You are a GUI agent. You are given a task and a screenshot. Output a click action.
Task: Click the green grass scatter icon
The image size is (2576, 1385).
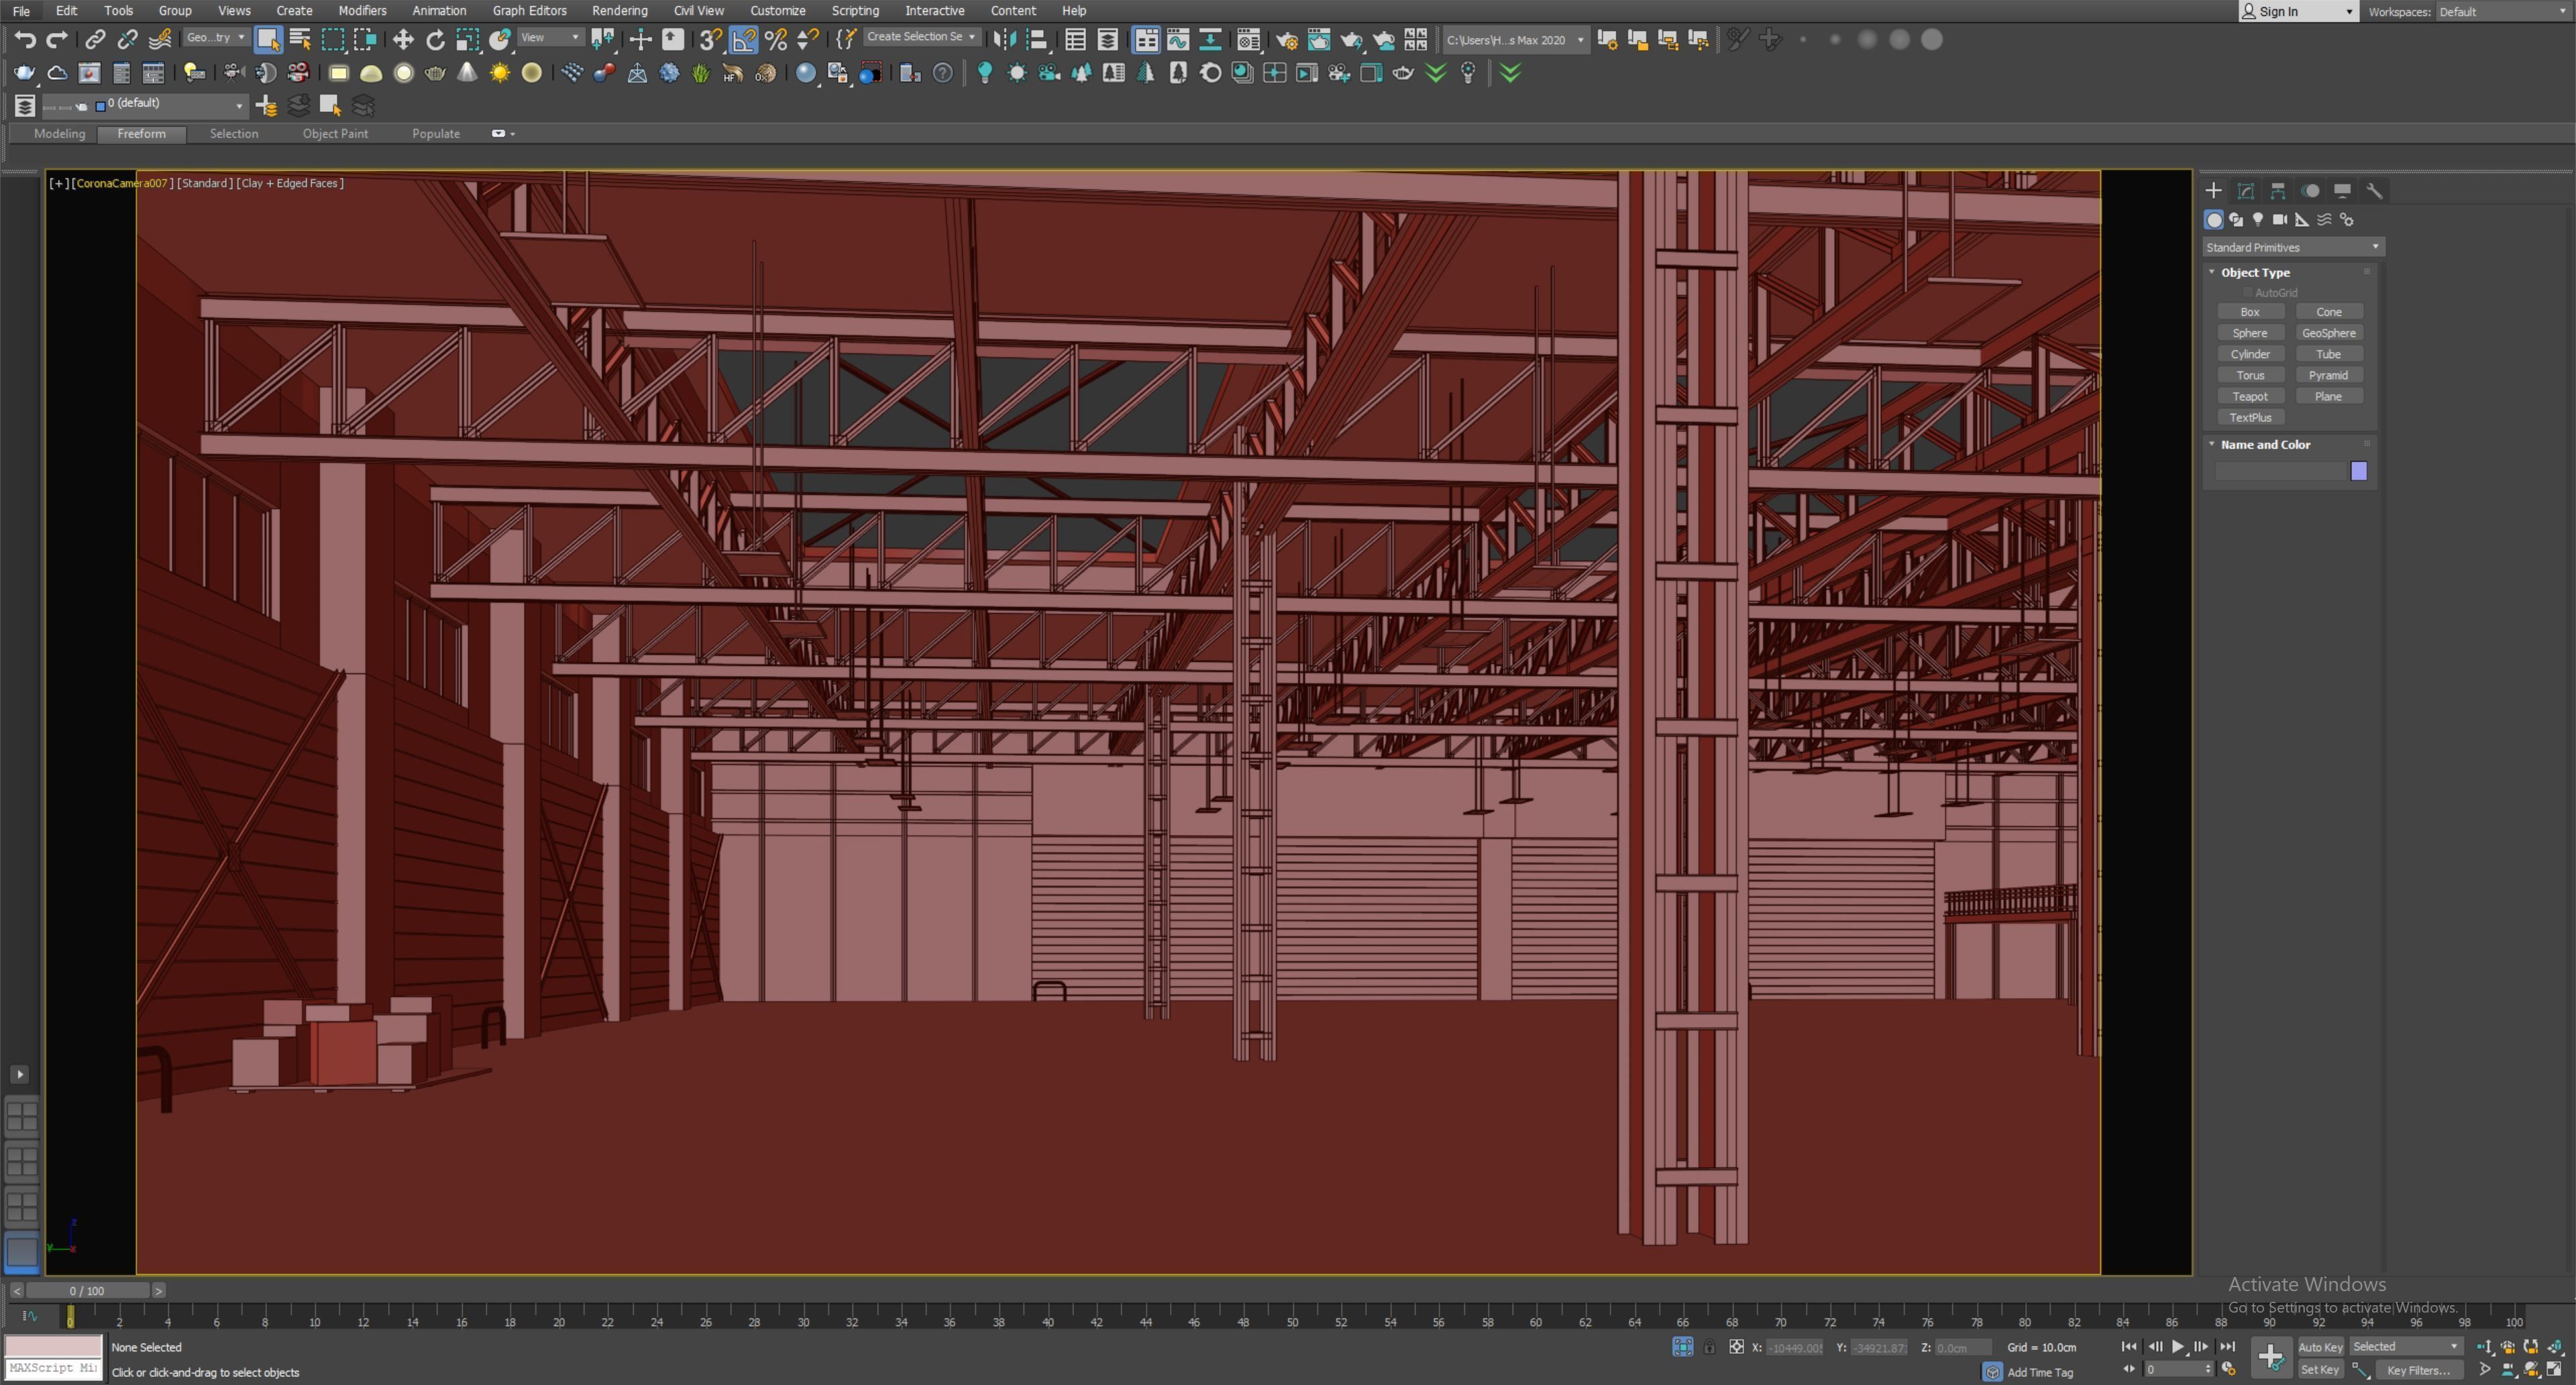coord(701,73)
